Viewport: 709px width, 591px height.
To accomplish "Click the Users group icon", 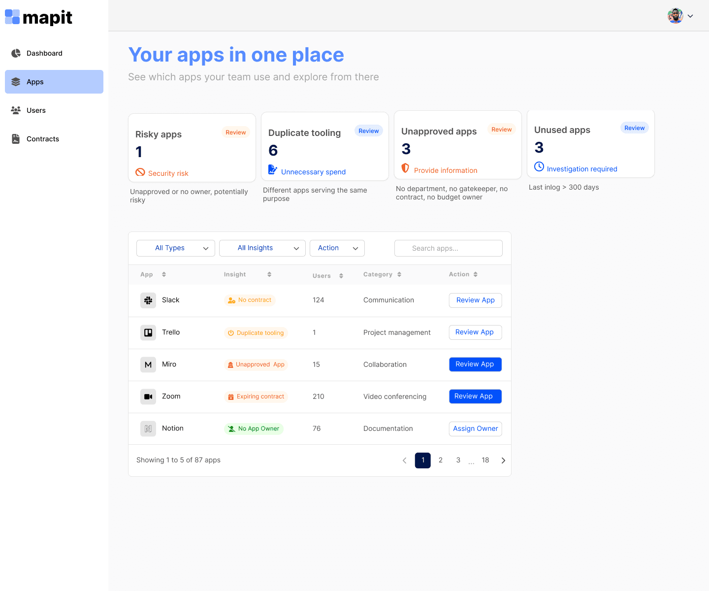I will (x=16, y=110).
